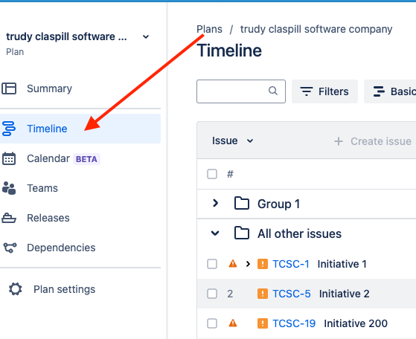
Task: Click the warning triangle on TCSC-1 row
Action: tap(233, 264)
